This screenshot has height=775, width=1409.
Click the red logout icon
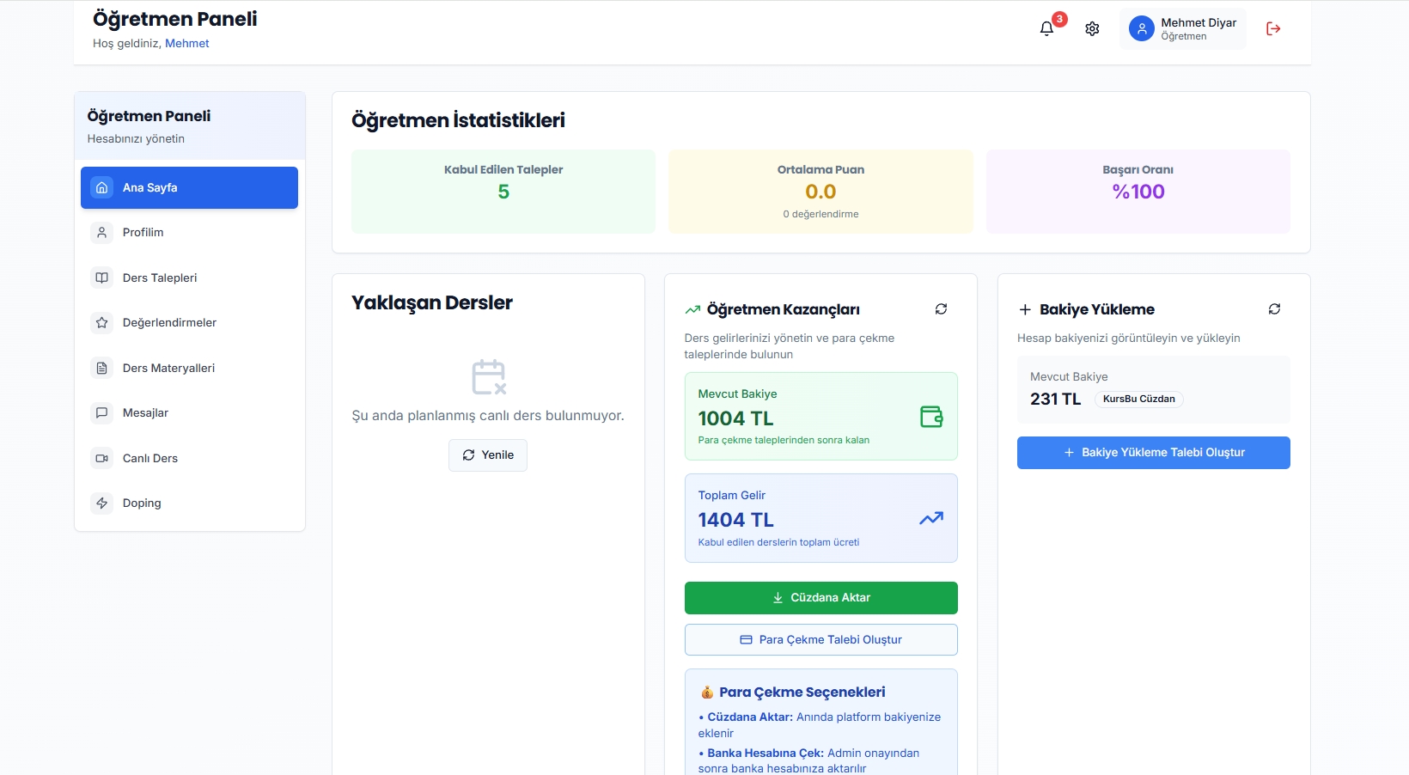click(x=1273, y=28)
